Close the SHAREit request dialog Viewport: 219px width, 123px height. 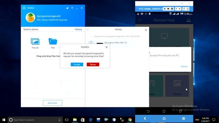[x=106, y=47]
